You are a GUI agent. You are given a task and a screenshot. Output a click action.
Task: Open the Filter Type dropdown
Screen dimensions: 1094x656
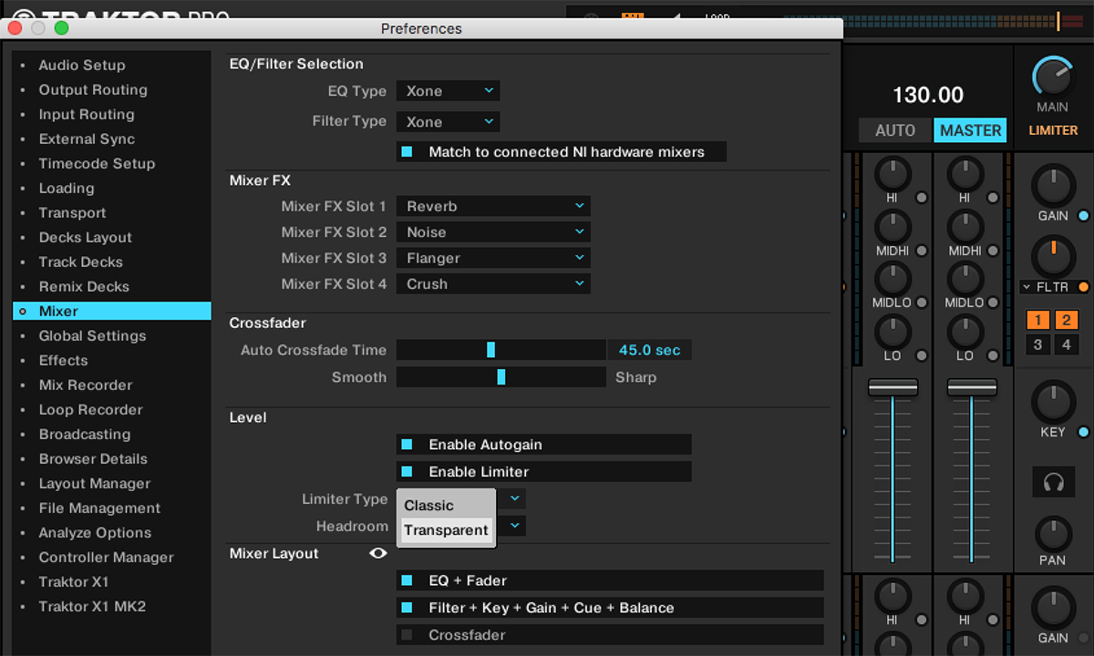[x=448, y=121]
